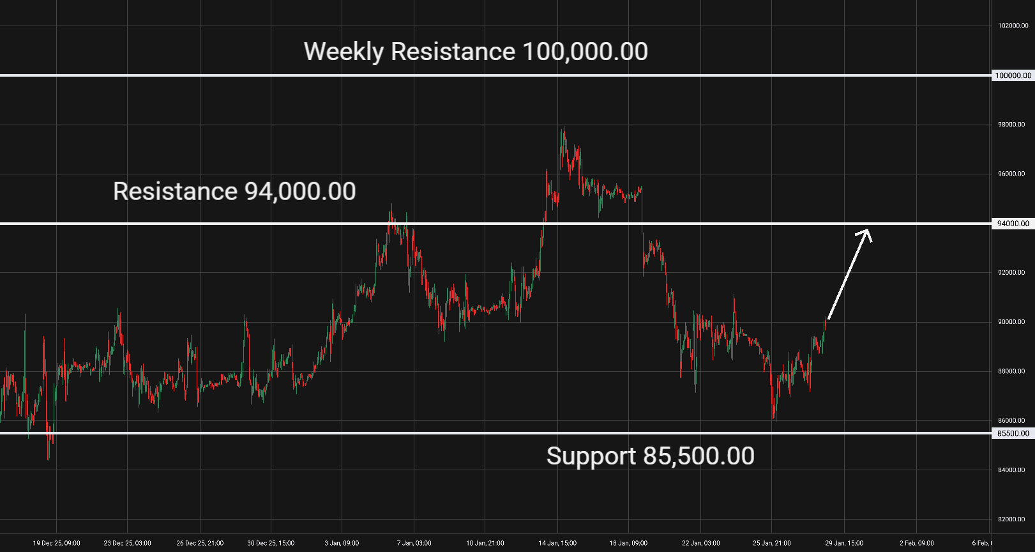
Task: Click the 98000.00 price scale label
Action: point(1013,125)
